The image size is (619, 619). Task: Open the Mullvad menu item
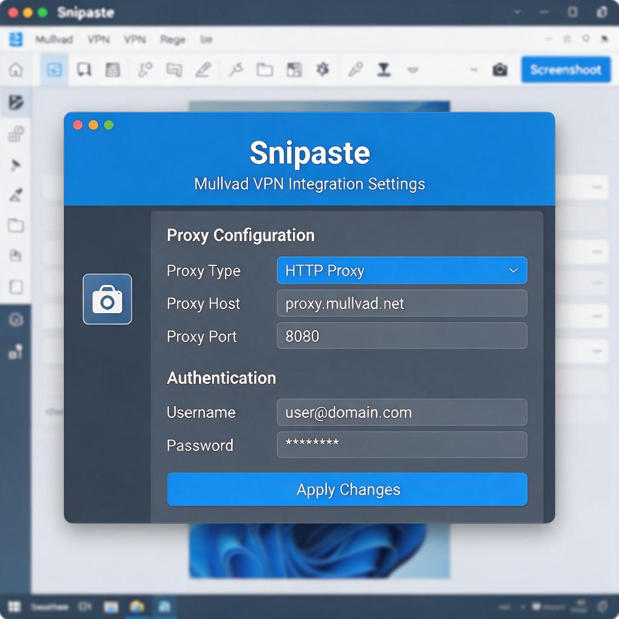pos(54,39)
